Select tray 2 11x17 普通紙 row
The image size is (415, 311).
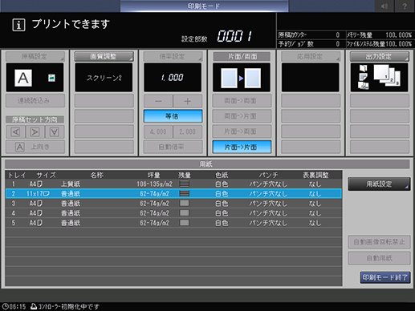[173, 193]
